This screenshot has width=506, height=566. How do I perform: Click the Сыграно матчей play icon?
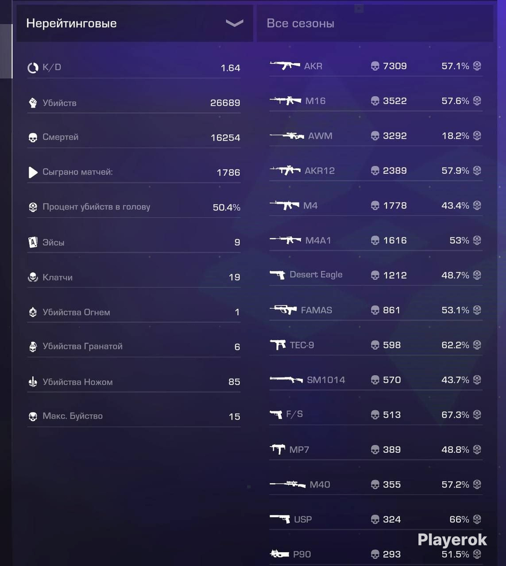33,172
